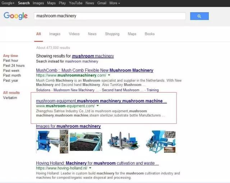Select the Verbatim results option
Viewport: 230px width, 183px height.
[10, 98]
